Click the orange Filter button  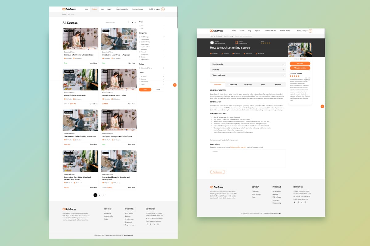point(145,89)
